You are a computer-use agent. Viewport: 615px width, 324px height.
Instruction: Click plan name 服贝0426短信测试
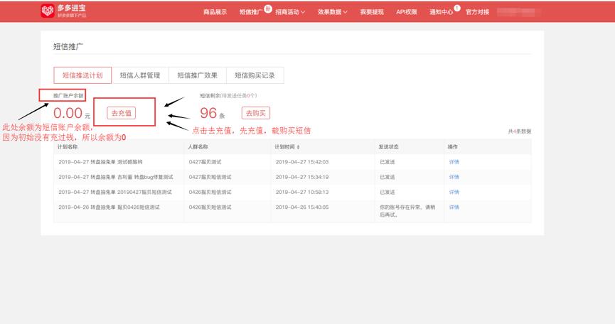109,207
